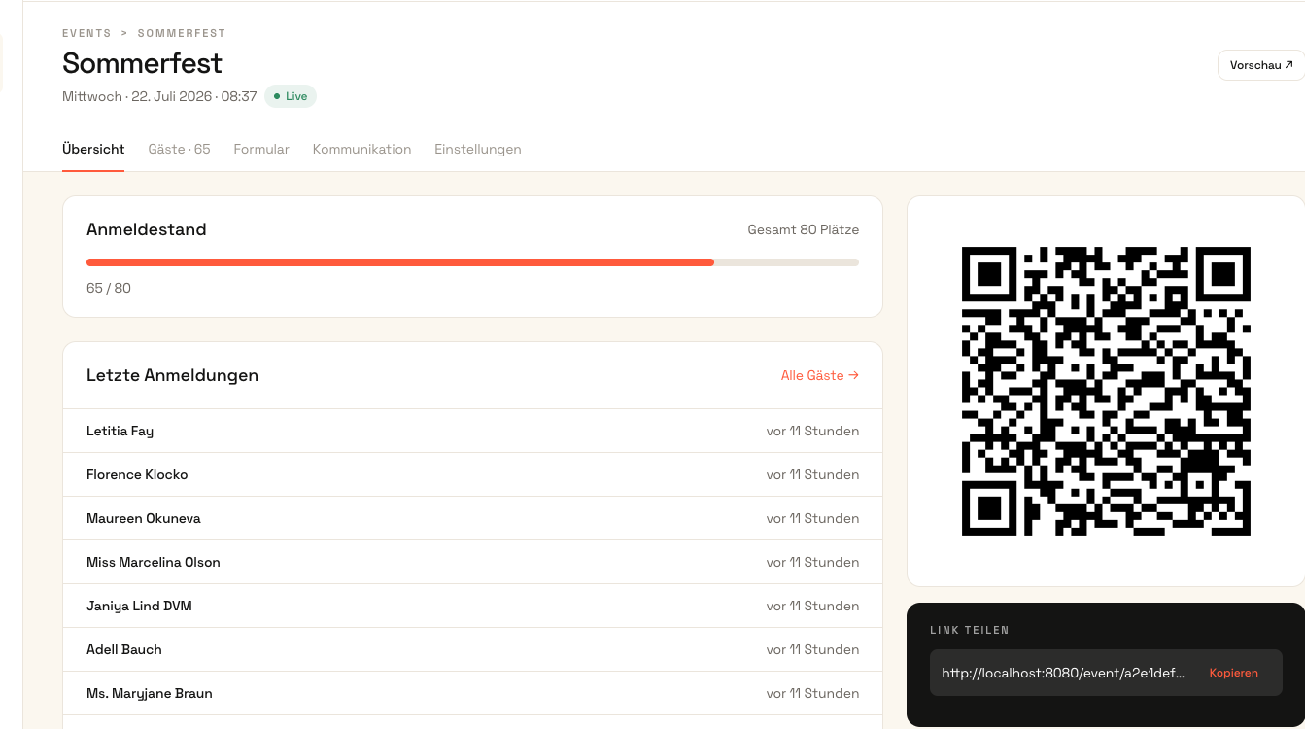
Task: Switch to the Formular tab
Action: [261, 149]
